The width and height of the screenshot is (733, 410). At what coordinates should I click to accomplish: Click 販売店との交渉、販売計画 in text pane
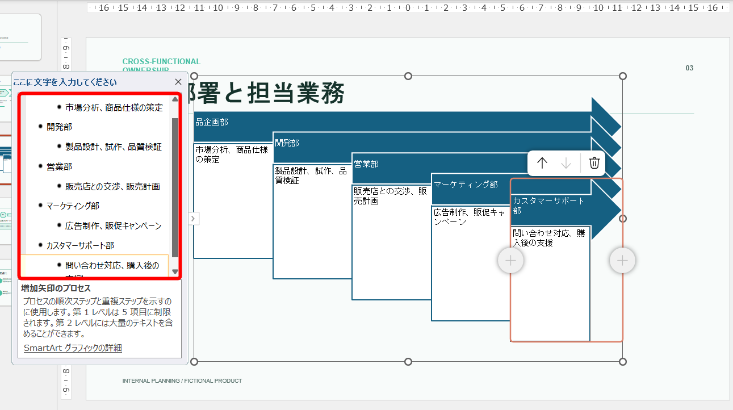coord(112,186)
